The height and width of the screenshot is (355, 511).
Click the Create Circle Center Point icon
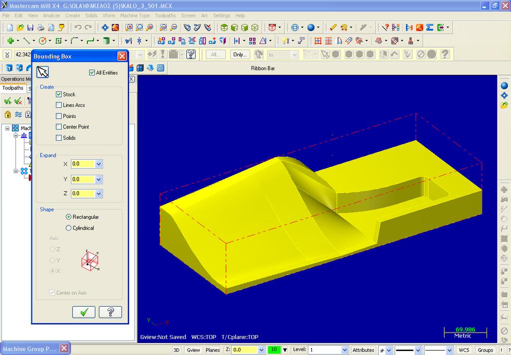[x=42, y=41]
